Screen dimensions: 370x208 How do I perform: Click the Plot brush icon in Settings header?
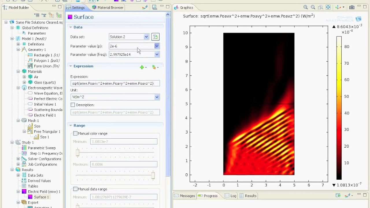145,7
